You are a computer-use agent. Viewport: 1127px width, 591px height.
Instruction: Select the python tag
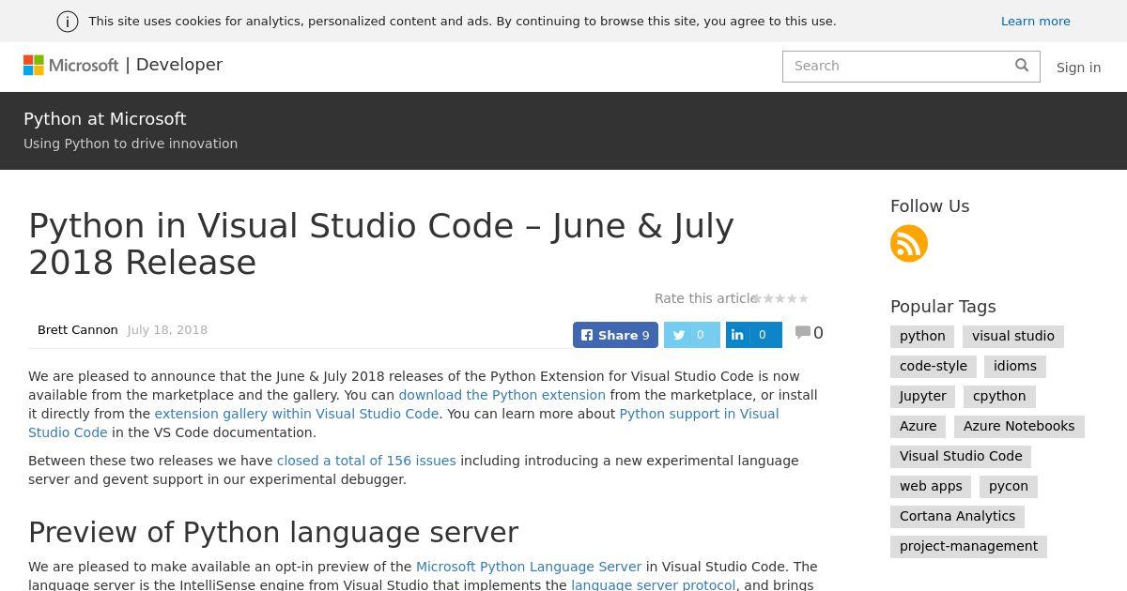922,337
